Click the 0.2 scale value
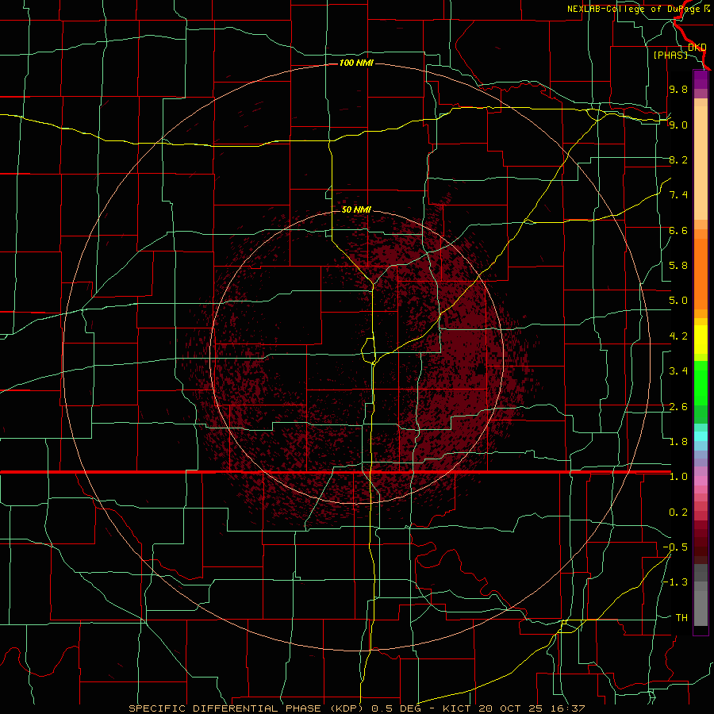 [678, 512]
